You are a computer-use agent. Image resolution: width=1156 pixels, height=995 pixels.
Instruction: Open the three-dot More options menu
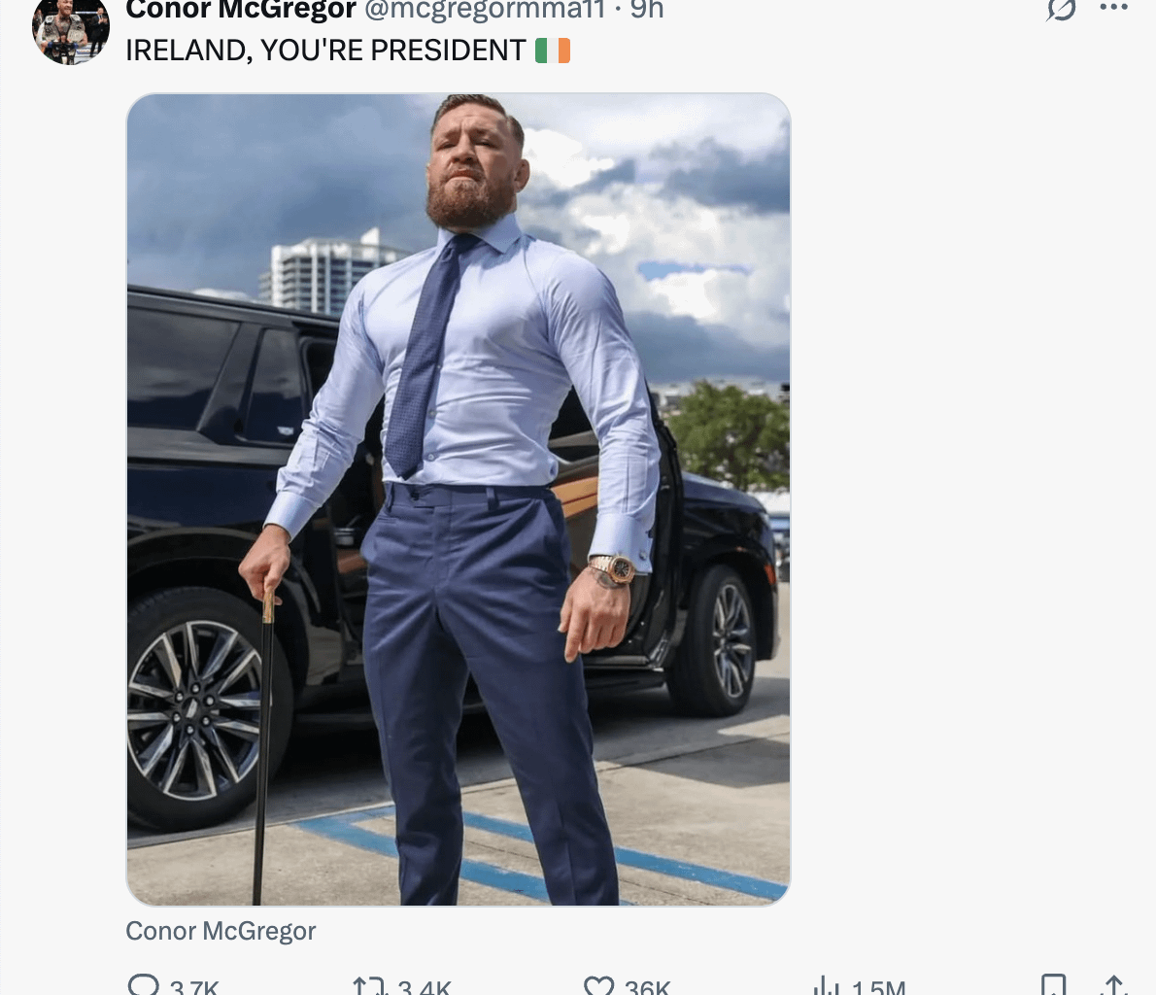click(x=1113, y=8)
